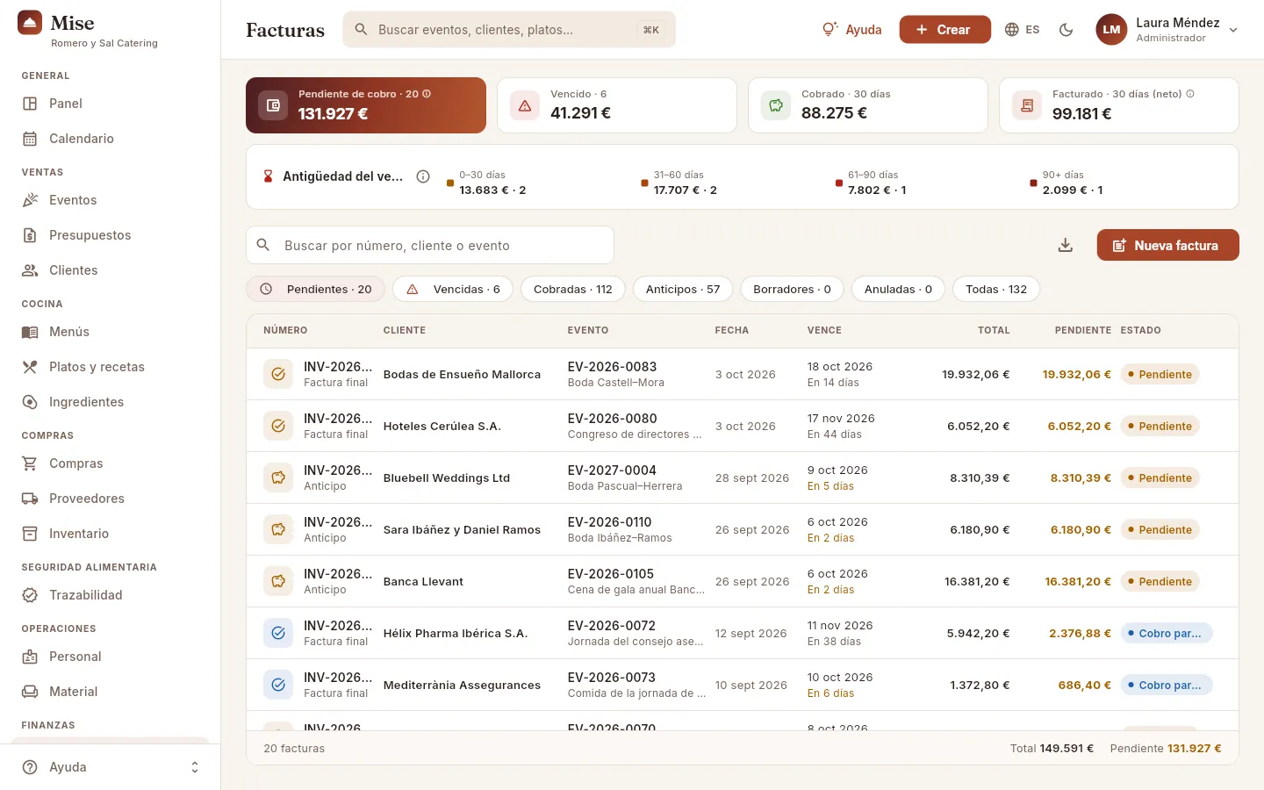Click the Mediterrània Assegurances client
This screenshot has height=790, width=1264.
pyautogui.click(x=462, y=686)
